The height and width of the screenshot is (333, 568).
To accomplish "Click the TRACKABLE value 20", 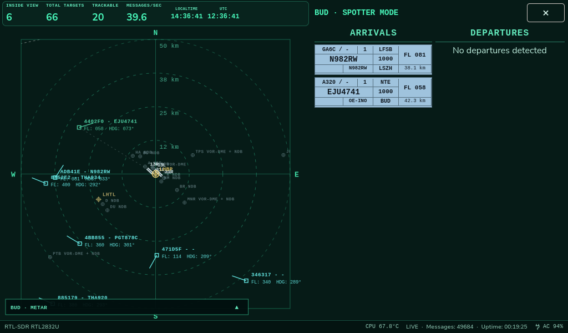I will point(98,17).
